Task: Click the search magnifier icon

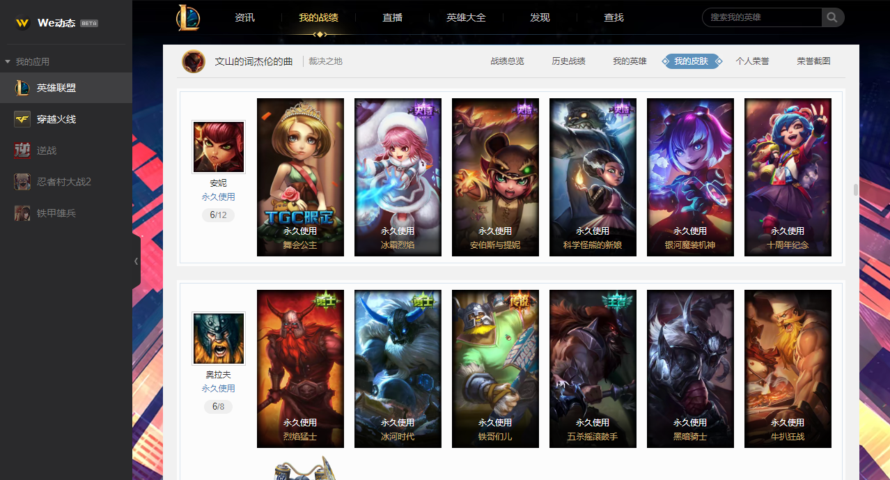Action: pyautogui.click(x=832, y=17)
